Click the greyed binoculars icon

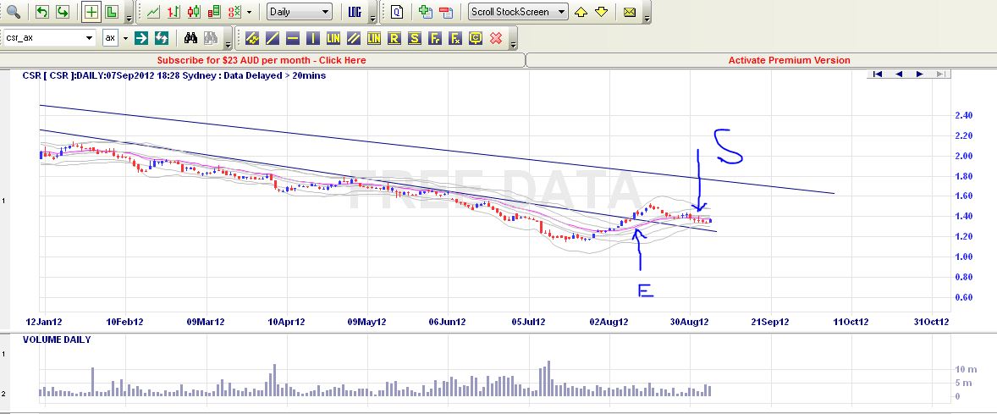(x=211, y=38)
